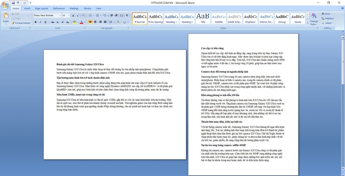Click the Redo button in Quick Access Toolbar
The width and height of the screenshot is (345, 176).
[x=25, y=3]
